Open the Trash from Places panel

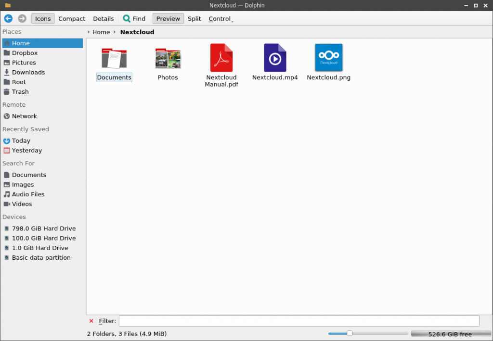[x=21, y=91]
